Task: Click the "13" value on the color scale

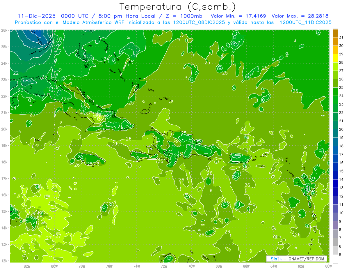Action: pyautogui.click(x=341, y=188)
